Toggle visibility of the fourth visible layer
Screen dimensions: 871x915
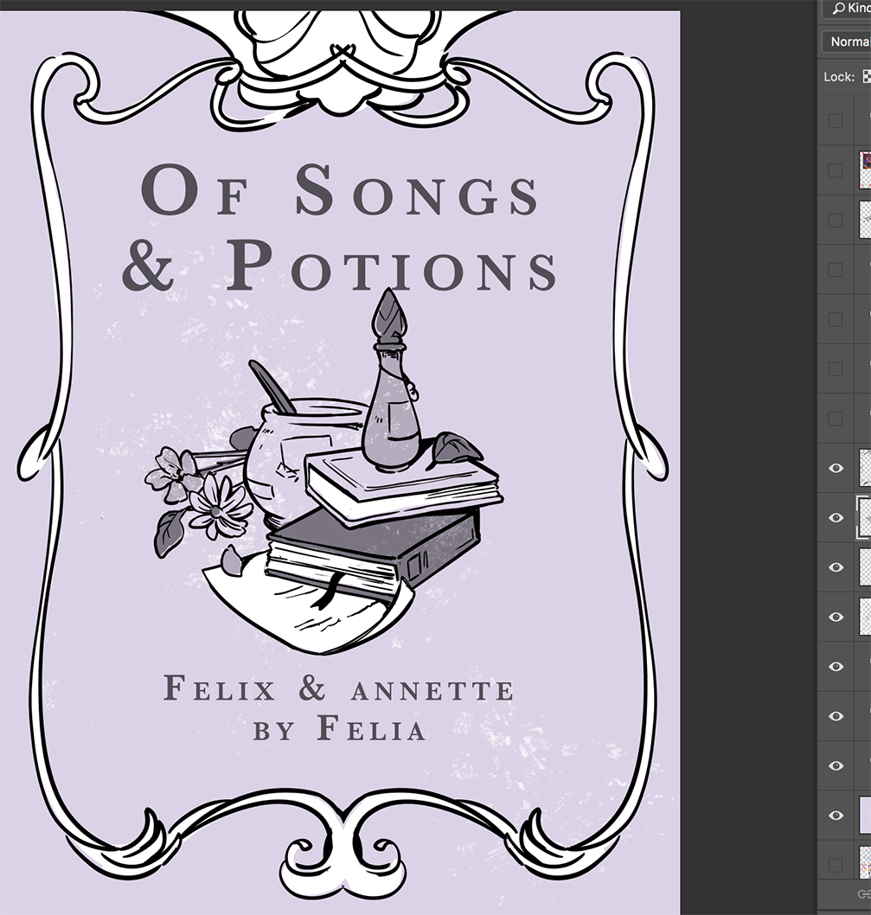point(836,617)
